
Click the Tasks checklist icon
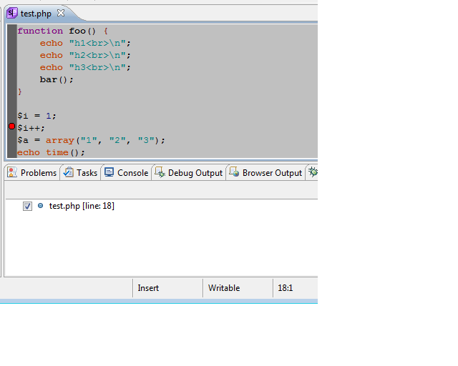pyautogui.click(x=69, y=172)
